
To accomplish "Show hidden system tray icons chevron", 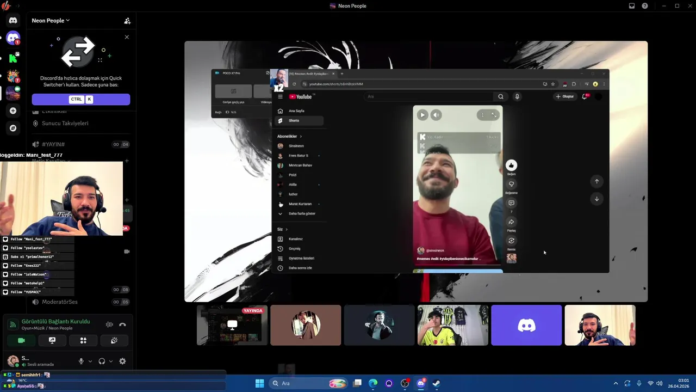I will coord(616,383).
